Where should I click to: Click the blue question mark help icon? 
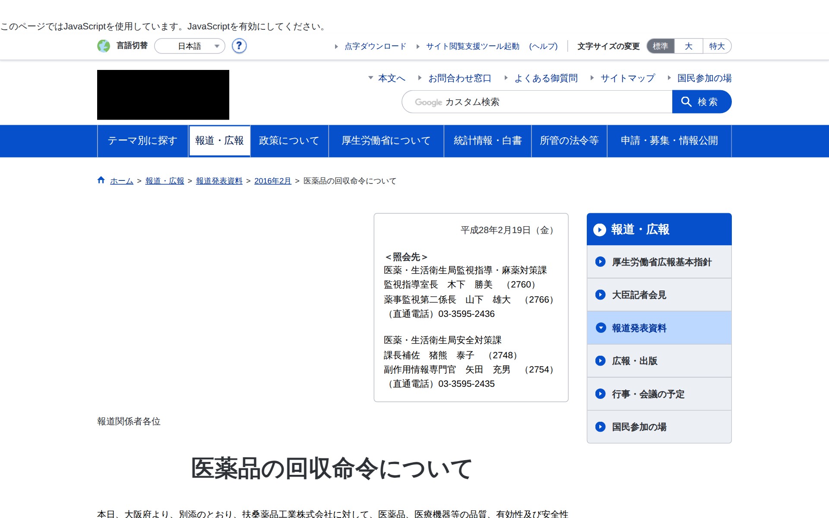(x=239, y=46)
